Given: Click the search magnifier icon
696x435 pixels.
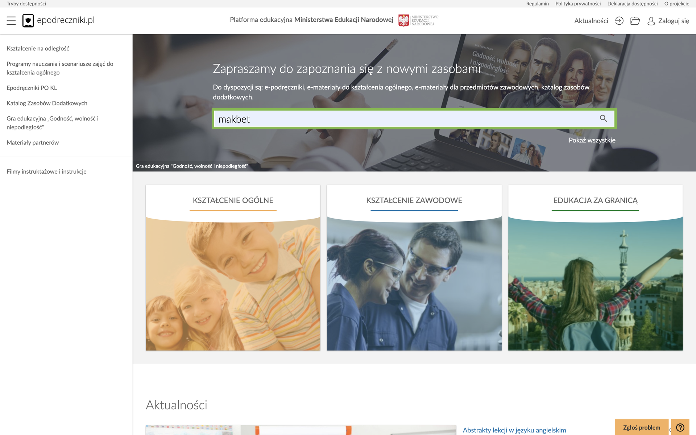Looking at the screenshot, I should tap(603, 119).
